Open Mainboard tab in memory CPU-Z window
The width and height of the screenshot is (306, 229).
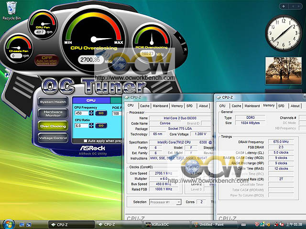pyautogui.click(x=252, y=106)
